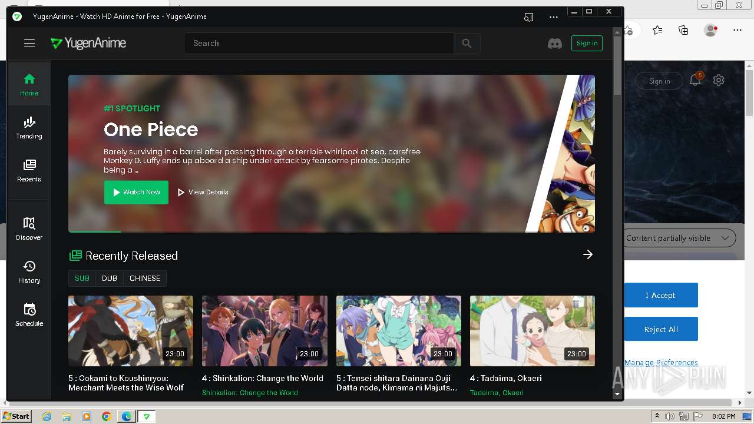
Task: Click the YugenAnime logo
Action: [x=88, y=43]
